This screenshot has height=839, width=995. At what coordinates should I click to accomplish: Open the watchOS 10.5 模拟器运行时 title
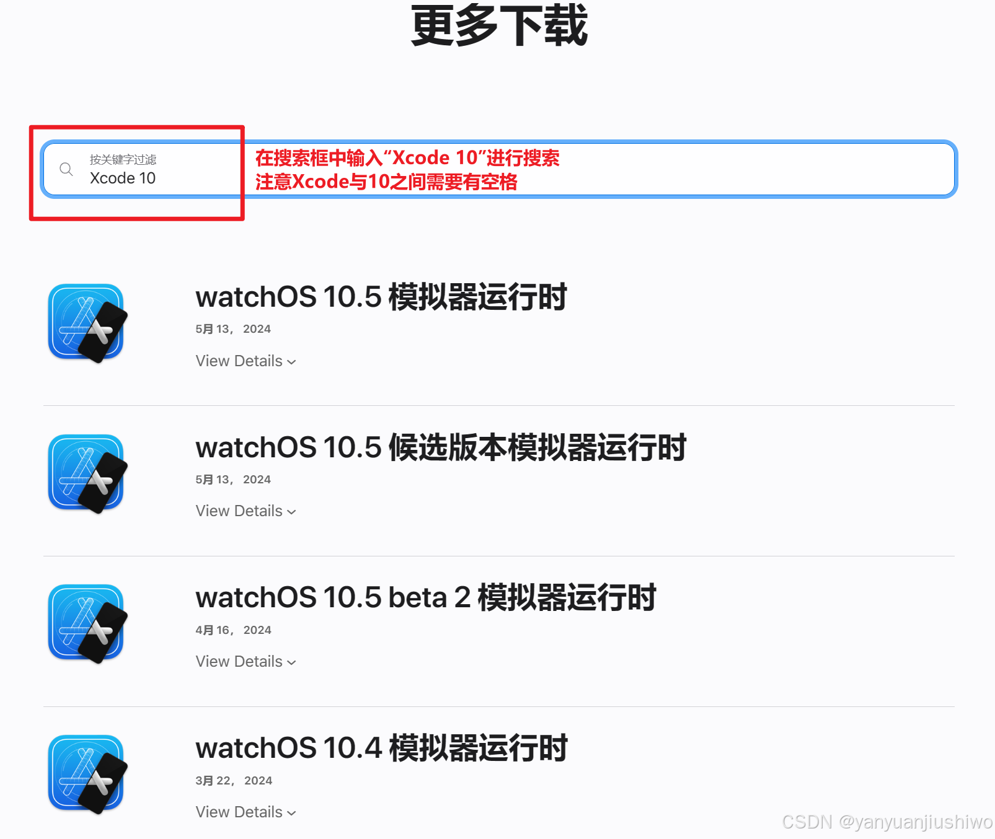(x=381, y=297)
